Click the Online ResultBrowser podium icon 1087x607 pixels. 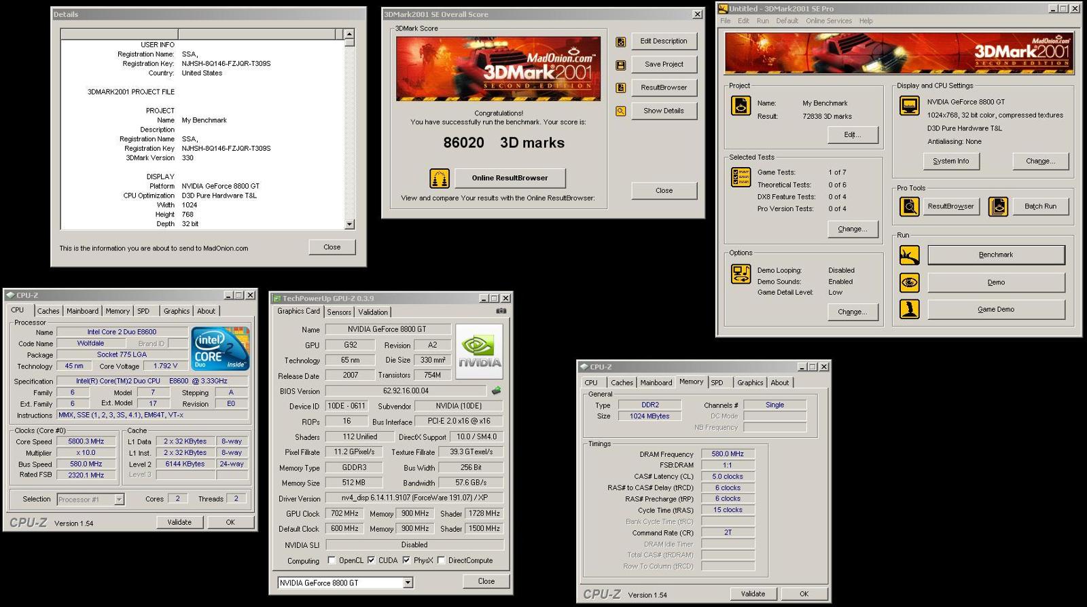pos(440,179)
